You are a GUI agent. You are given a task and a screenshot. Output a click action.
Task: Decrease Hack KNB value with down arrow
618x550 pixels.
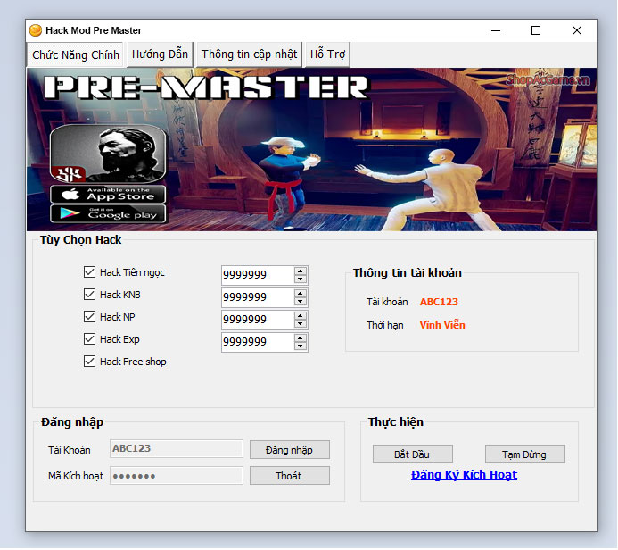point(301,302)
